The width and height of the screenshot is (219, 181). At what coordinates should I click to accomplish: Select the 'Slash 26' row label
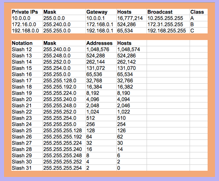27,137
